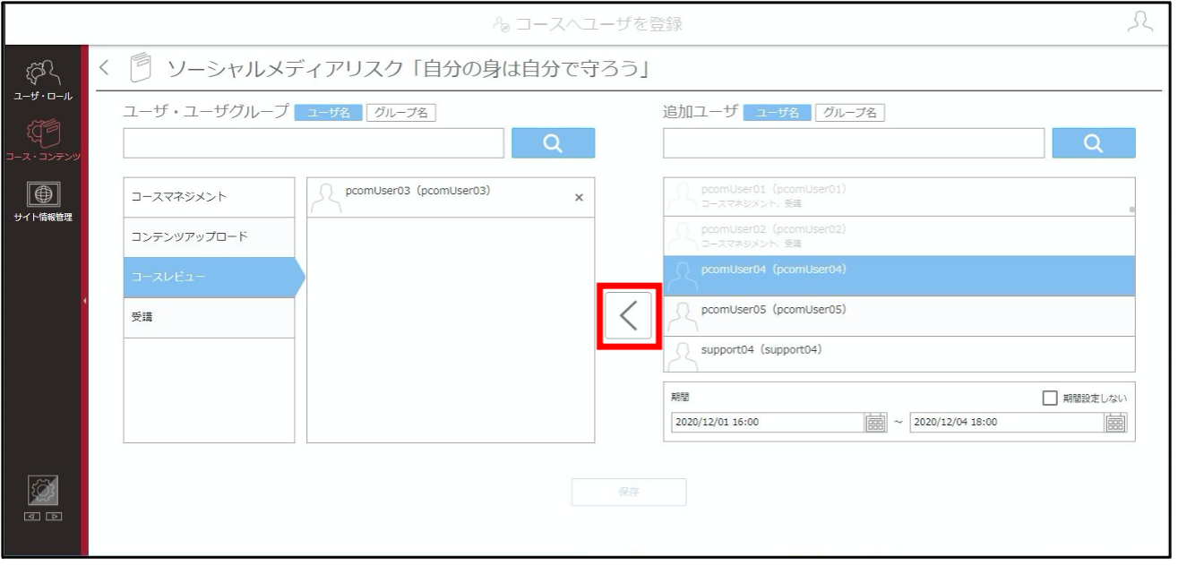Open the ユーザ・ロール sidebar section
Screen dimensions: 1178x574
(x=43, y=81)
